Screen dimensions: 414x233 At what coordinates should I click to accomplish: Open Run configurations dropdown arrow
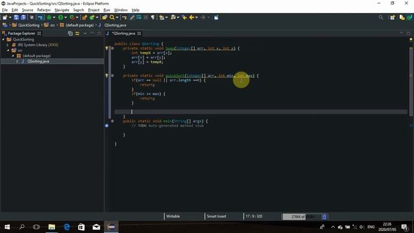[66, 17]
